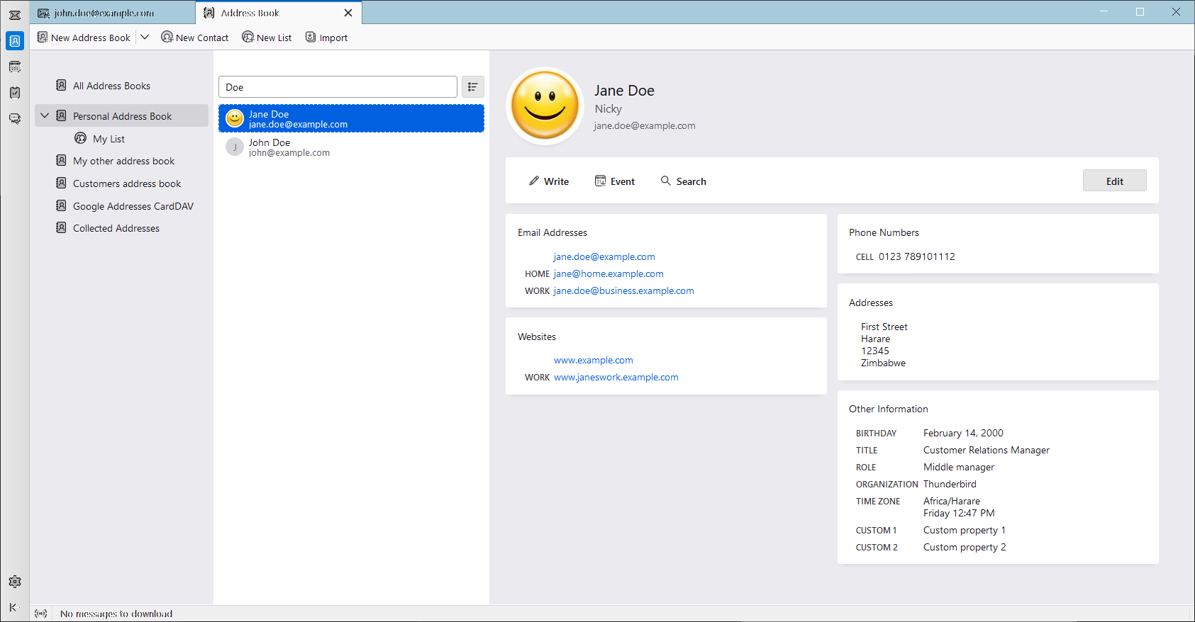Image resolution: width=1195 pixels, height=622 pixels.
Task: Open www.example.com website link
Action: pos(594,360)
